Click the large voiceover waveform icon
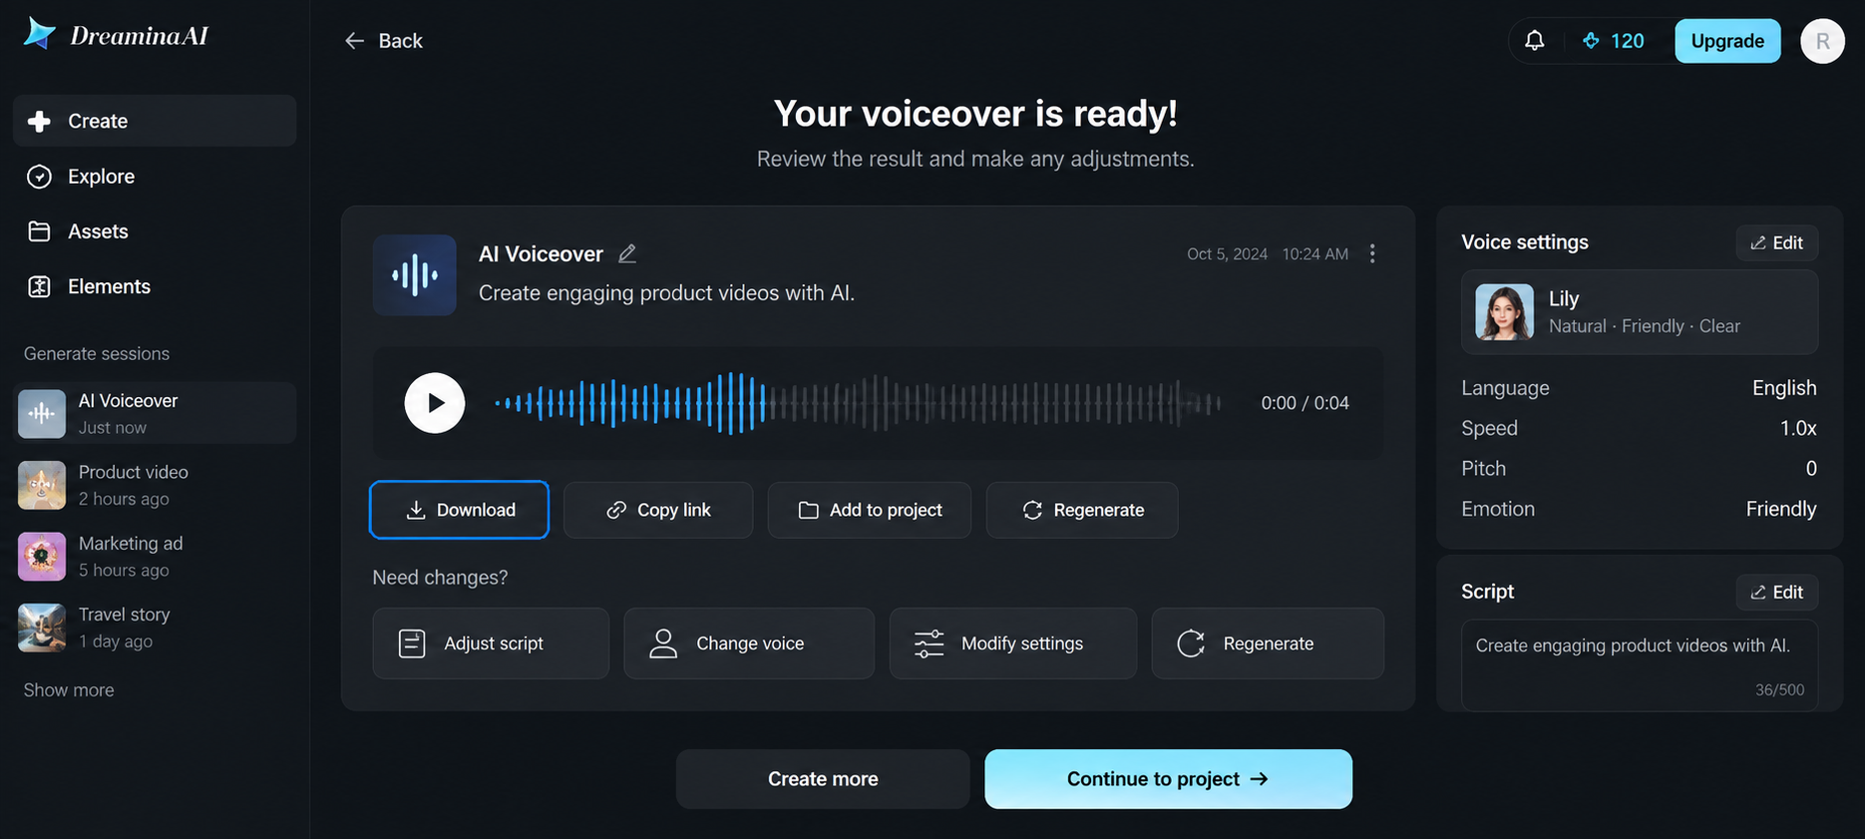Image resolution: width=1865 pixels, height=839 pixels. pyautogui.click(x=415, y=275)
